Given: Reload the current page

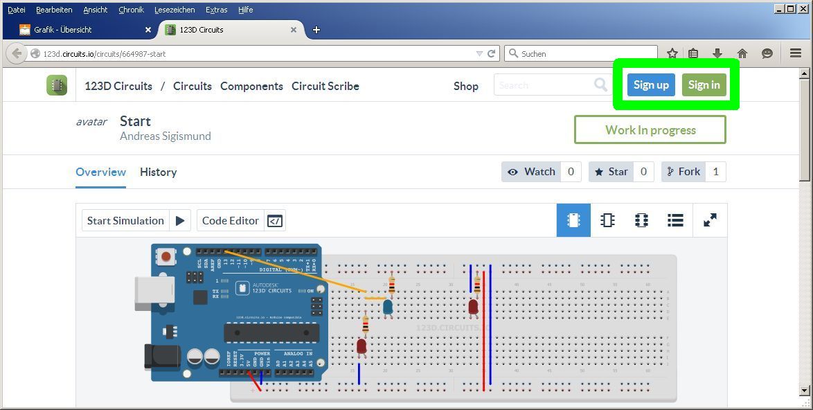Looking at the screenshot, I should coord(492,53).
